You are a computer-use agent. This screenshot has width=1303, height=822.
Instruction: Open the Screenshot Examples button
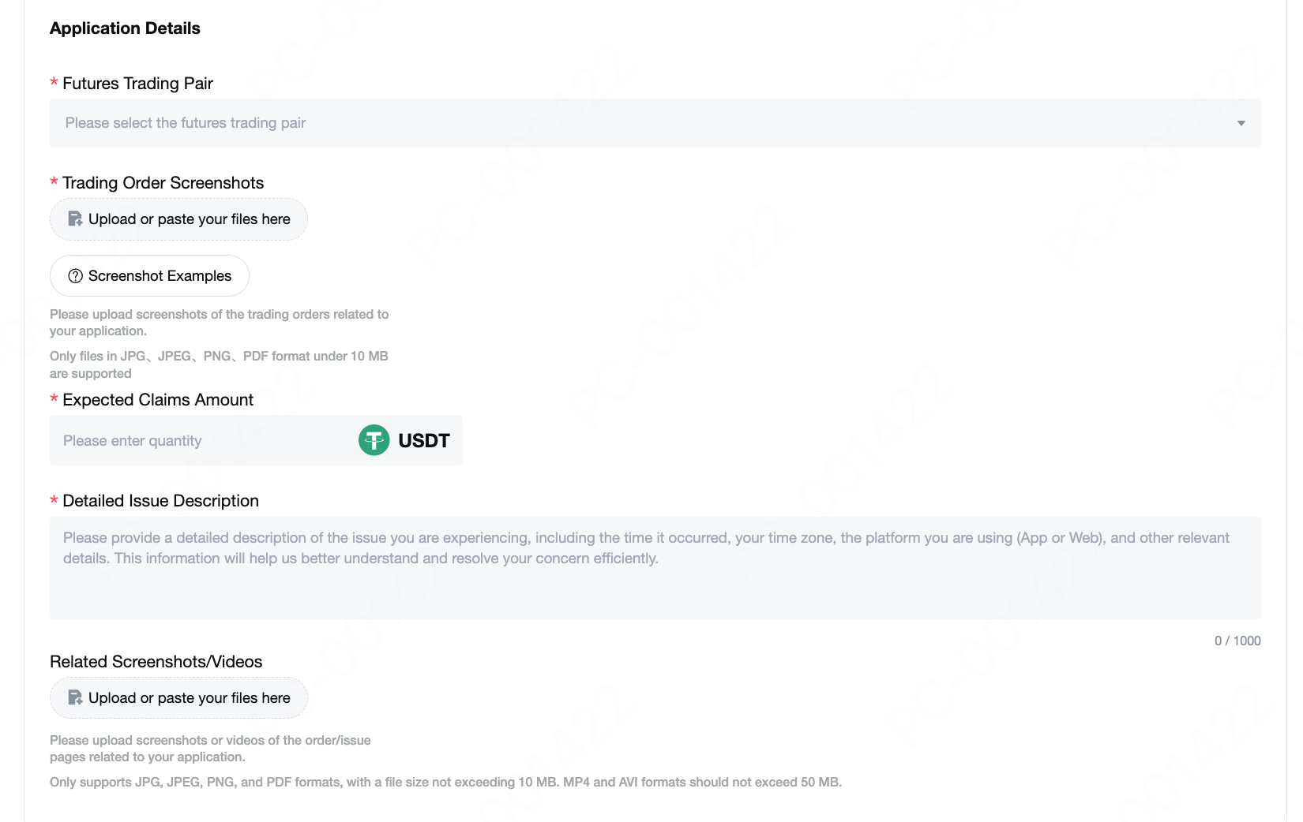pos(149,276)
